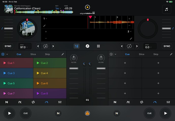Open the KEY 1m dropdown
Screen dimensions: 175x121
(58, 8)
